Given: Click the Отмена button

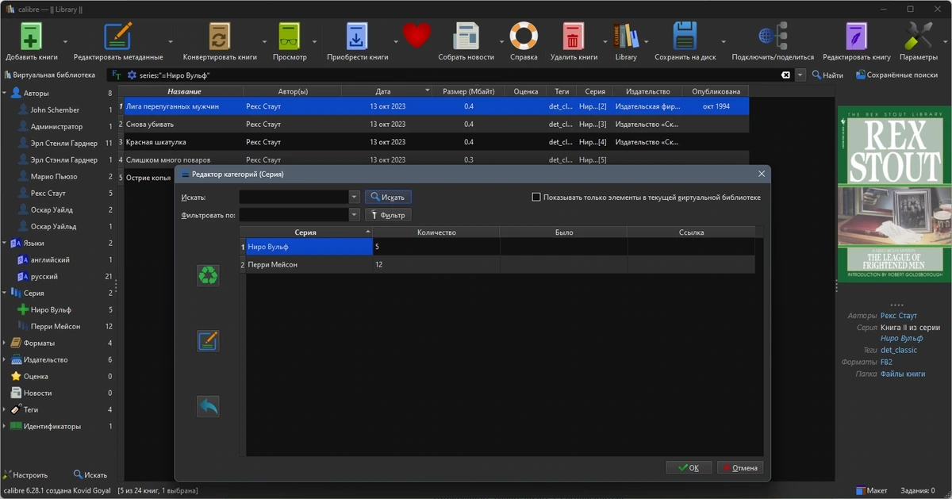Looking at the screenshot, I should coord(741,467).
